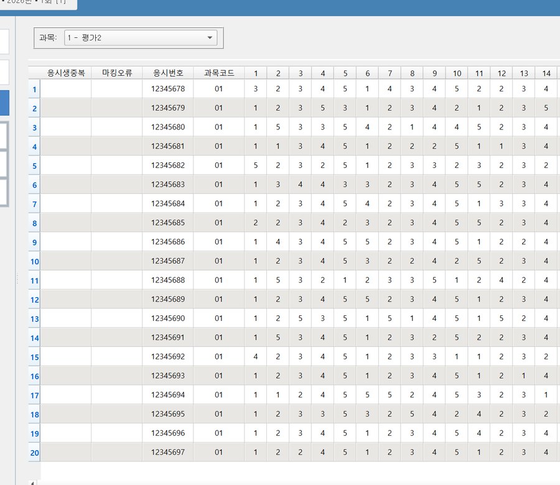Click exam number cell 12345690
560x485 pixels.
168,318
